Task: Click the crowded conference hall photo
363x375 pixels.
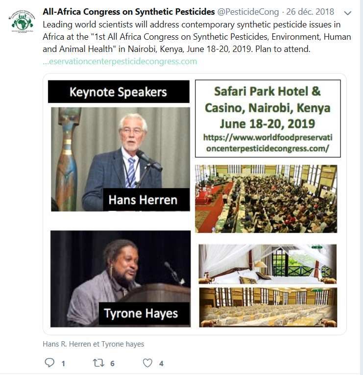Action: point(266,199)
